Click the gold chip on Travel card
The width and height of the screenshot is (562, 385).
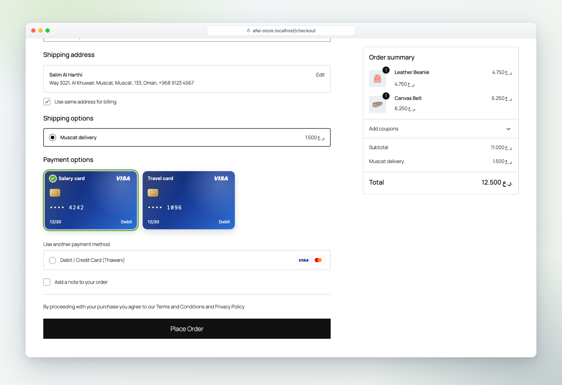[153, 193]
